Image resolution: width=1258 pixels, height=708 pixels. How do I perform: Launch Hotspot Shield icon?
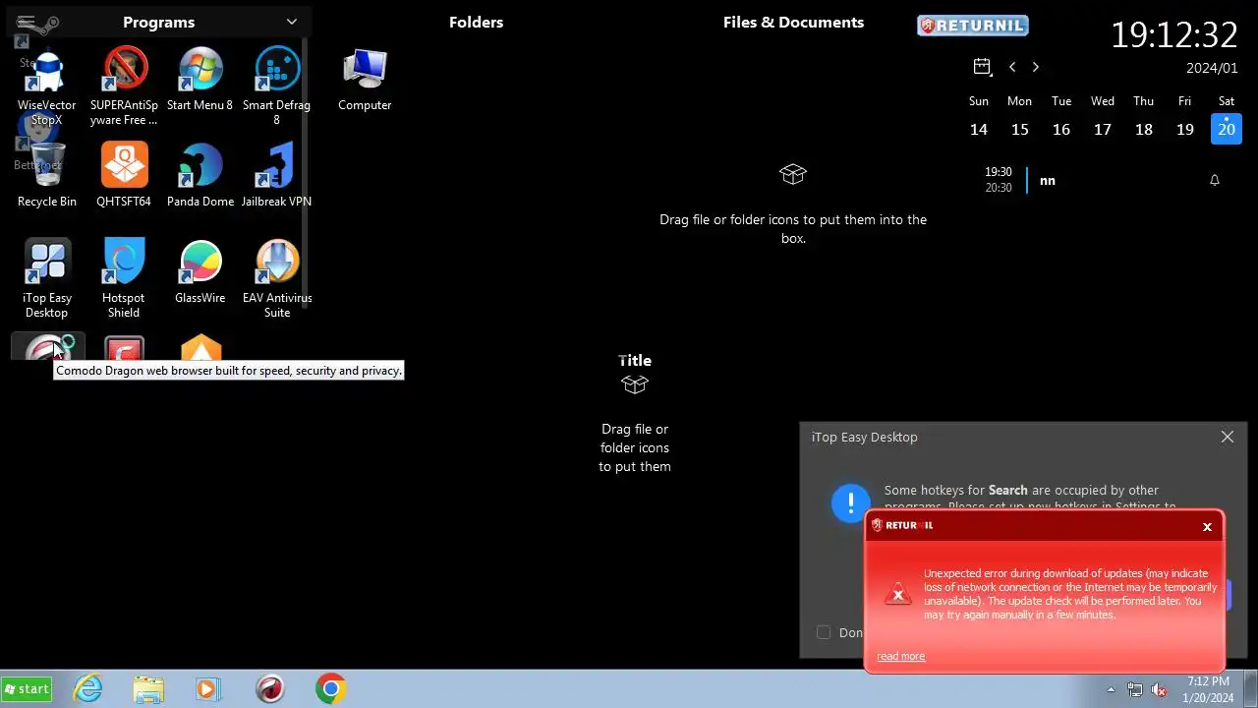(x=124, y=279)
